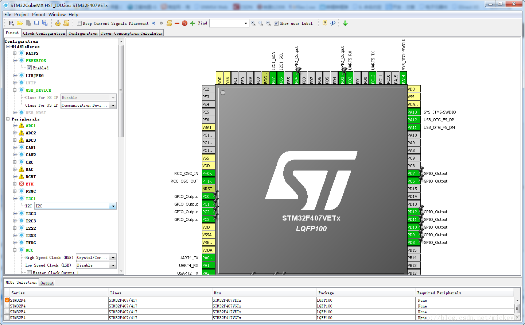Toggle Show user Label checkbox

(276, 23)
